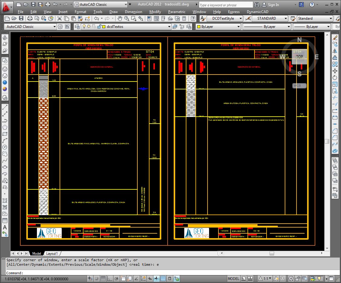
Task: Select the Erase tool in Modify toolbar
Action: 335,38
